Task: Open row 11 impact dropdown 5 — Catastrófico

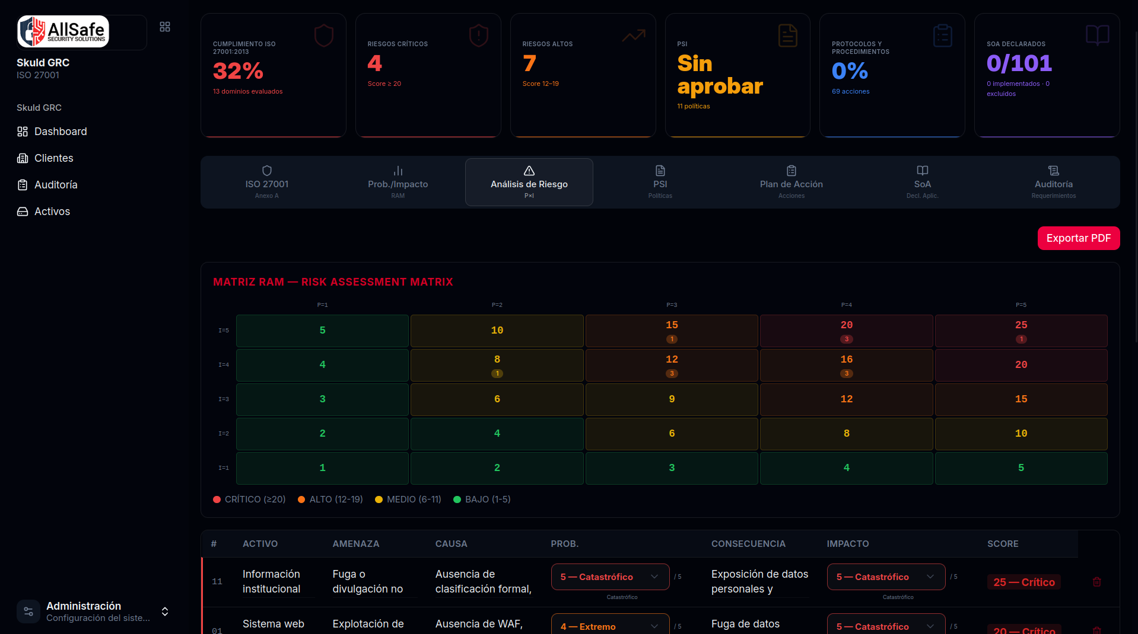Action: [x=886, y=577]
